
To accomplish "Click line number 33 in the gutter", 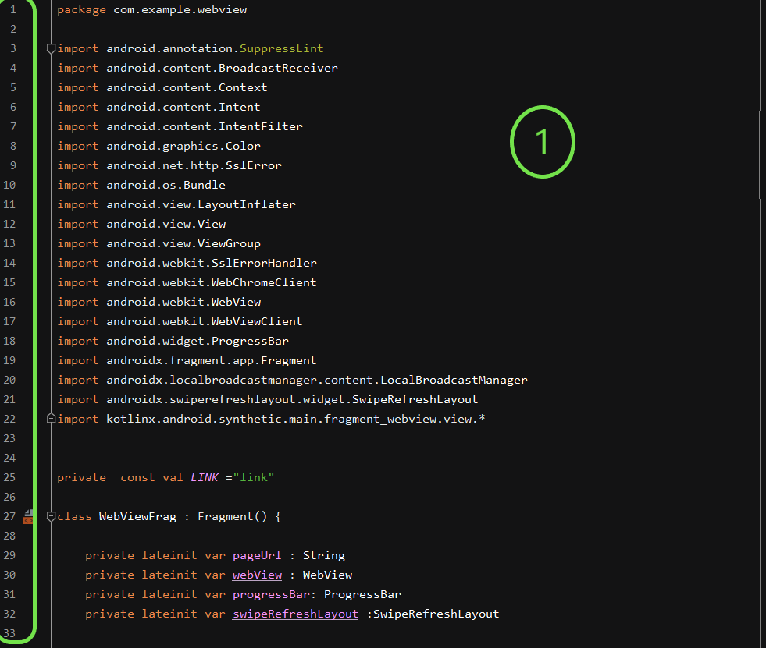I will [x=10, y=633].
